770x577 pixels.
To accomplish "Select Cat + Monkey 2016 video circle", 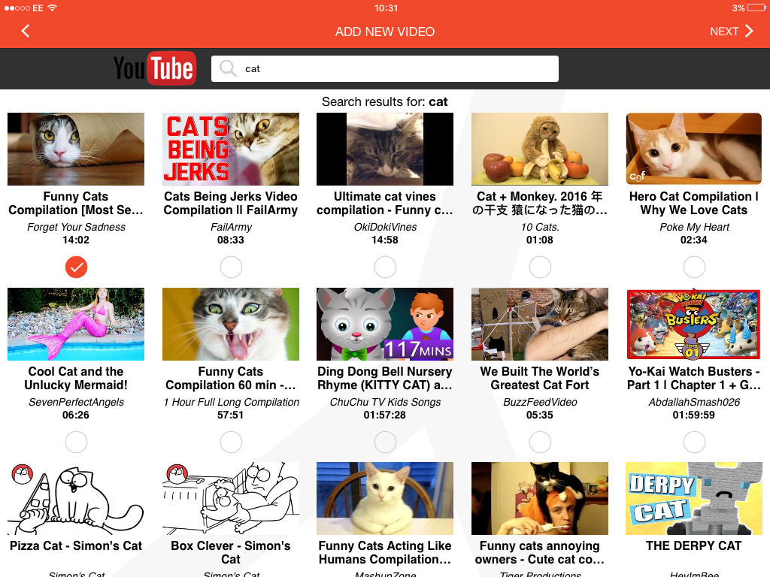I will point(540,267).
